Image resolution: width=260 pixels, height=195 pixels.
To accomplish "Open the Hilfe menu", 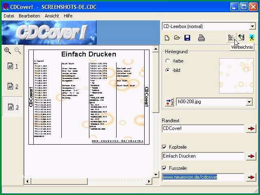I will click(68, 16).
